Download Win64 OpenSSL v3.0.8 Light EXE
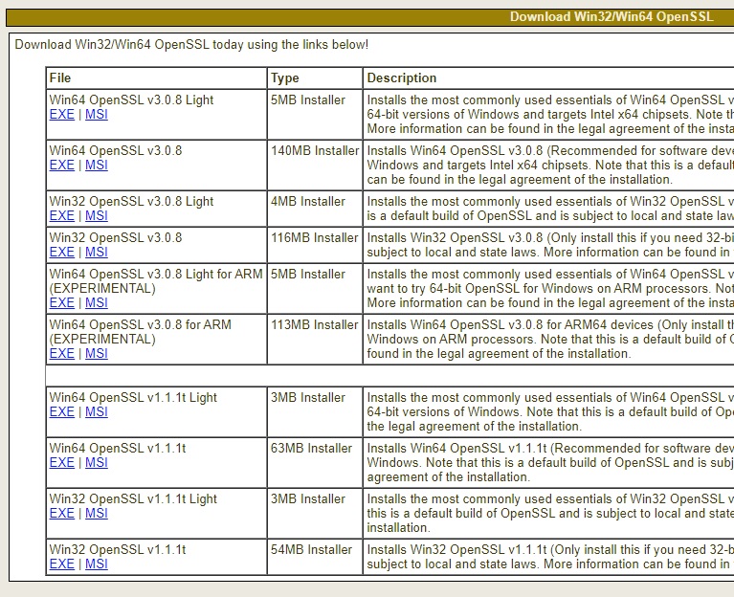Viewport: 734px width, 597px height. click(x=61, y=115)
